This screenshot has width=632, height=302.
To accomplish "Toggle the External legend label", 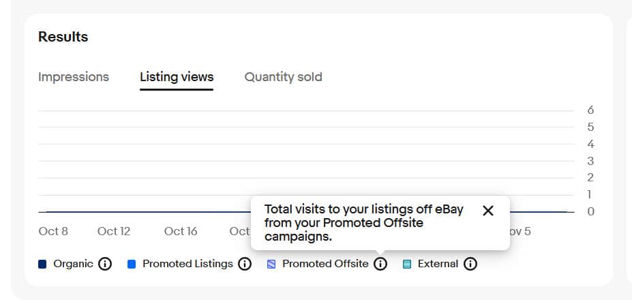I will [x=438, y=264].
